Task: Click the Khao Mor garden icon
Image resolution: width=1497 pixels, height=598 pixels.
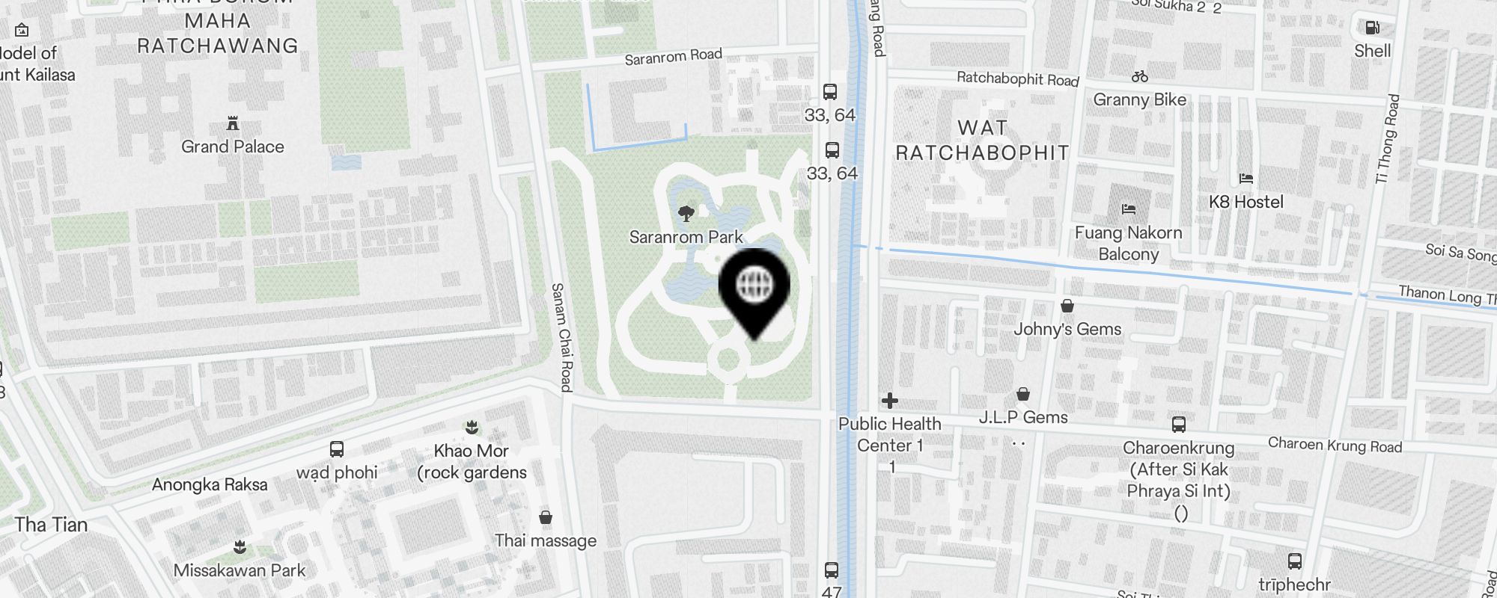Action: [x=472, y=428]
